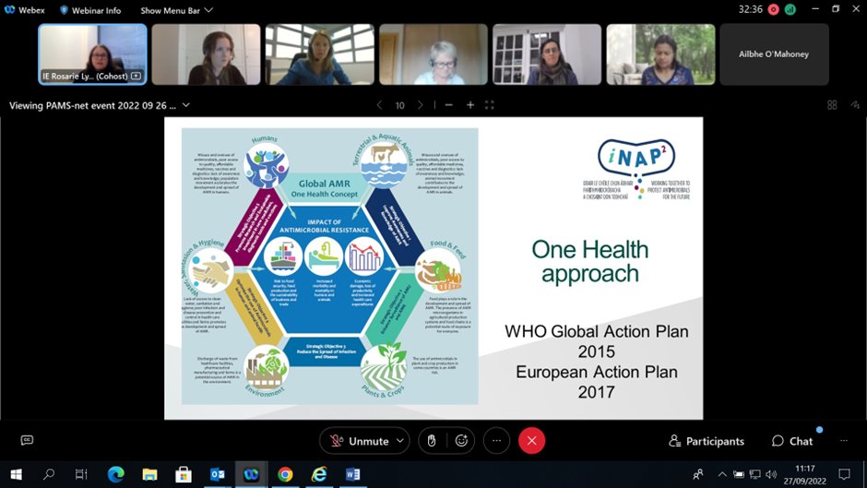Viewport: 867px width, 488px height.
Task: Open the reactions emoji button
Action: tap(462, 441)
